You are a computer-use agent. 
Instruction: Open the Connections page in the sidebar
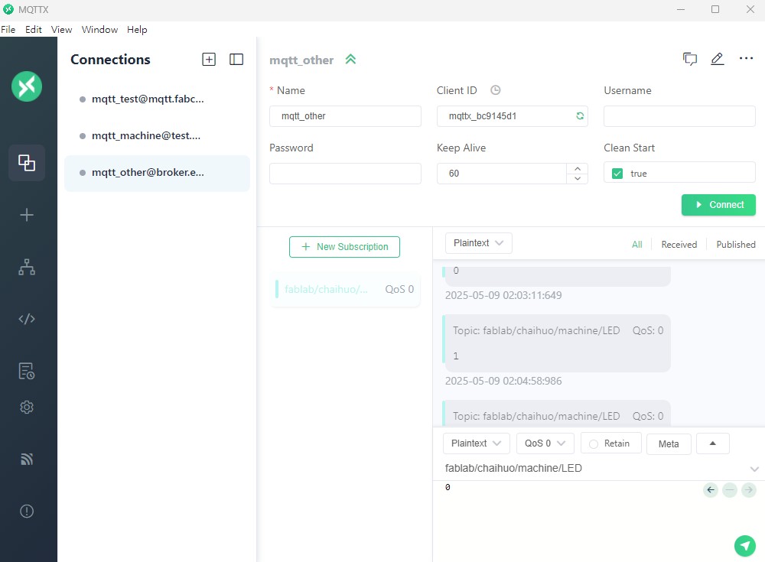(27, 162)
